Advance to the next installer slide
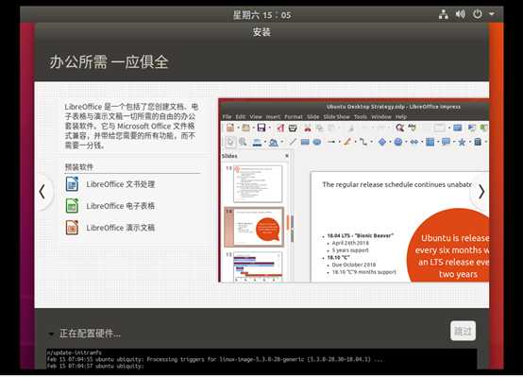The width and height of the screenshot is (523, 377). click(481, 192)
